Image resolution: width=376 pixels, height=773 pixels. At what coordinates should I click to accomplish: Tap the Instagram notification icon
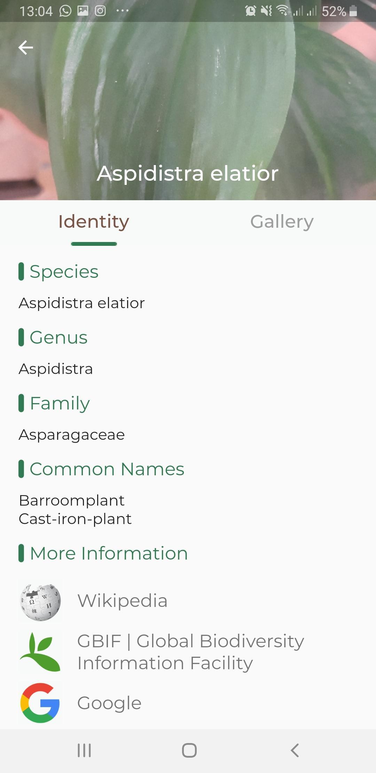point(100,11)
